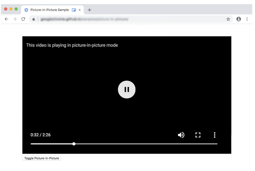Image resolution: width=255 pixels, height=171 pixels.
Task: Click 'This video is playing in picture-in-picture mode' text
Action: coord(72,45)
